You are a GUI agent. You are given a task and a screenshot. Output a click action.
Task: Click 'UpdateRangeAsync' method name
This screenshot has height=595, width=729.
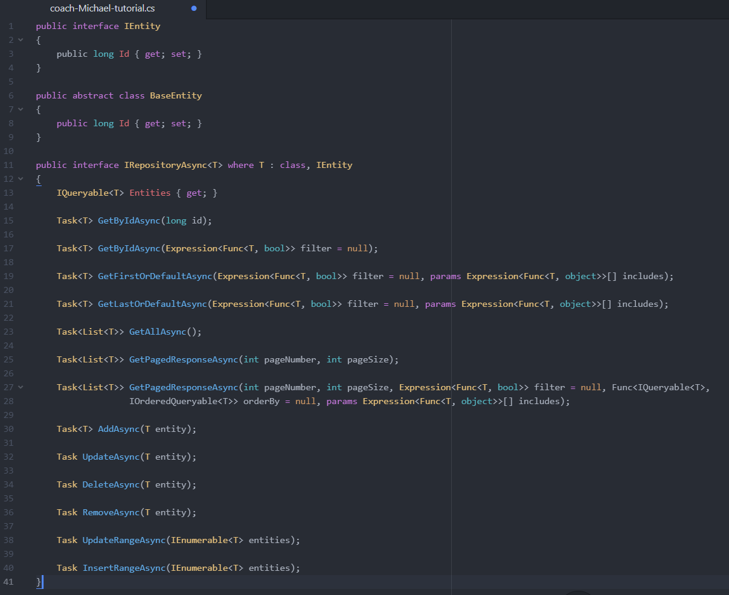(124, 540)
